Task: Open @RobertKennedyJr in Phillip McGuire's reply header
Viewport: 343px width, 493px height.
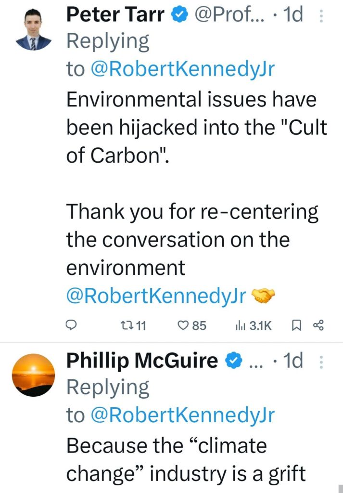Action: pyautogui.click(x=183, y=415)
